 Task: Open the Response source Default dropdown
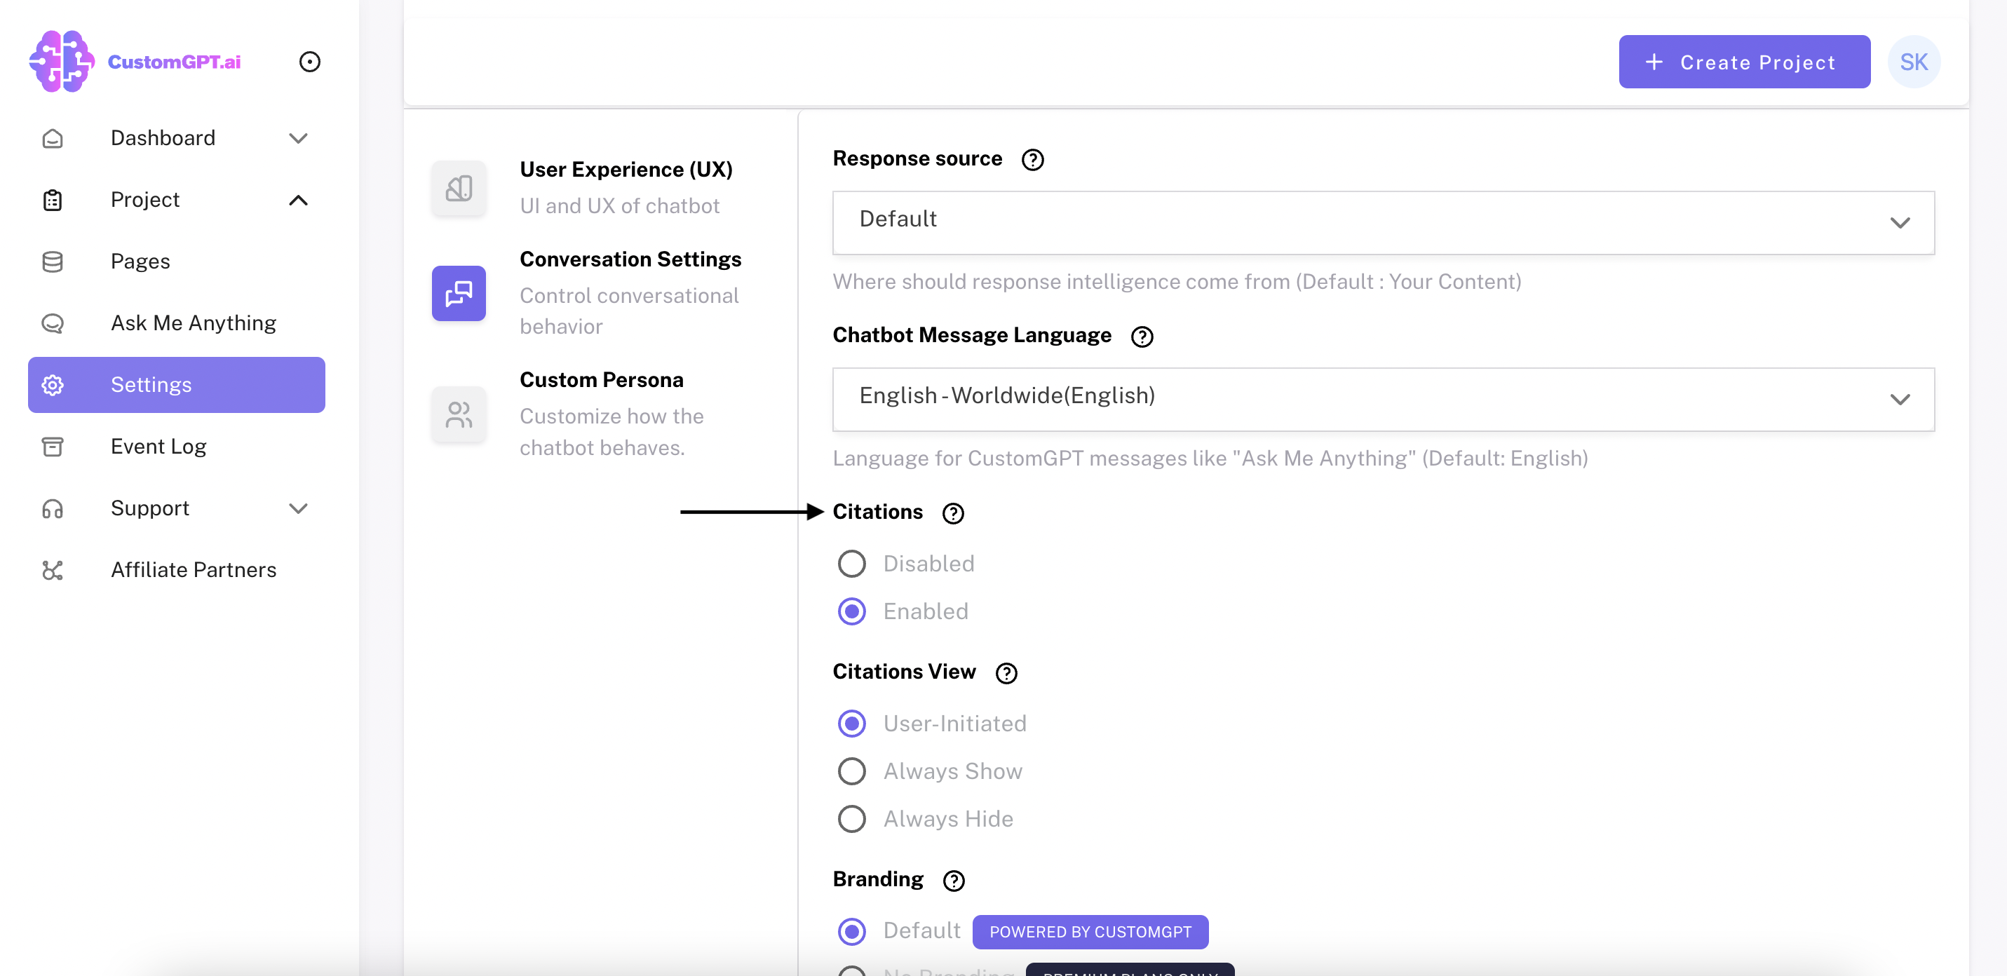1383,222
